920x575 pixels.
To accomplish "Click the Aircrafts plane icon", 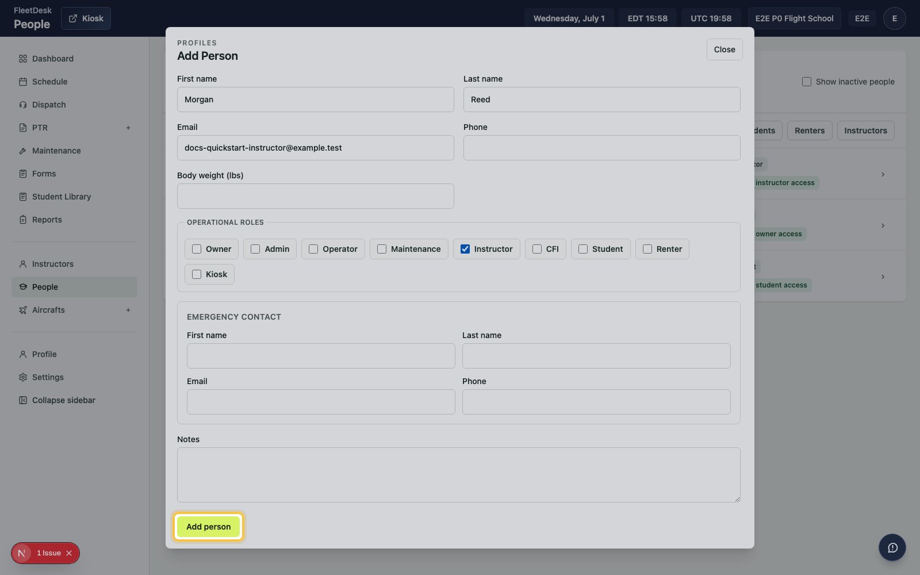I will coord(23,310).
